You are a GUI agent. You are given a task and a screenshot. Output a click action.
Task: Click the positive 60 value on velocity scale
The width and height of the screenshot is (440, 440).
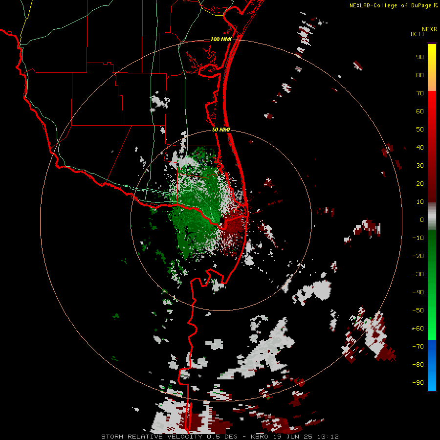pyautogui.click(x=420, y=111)
